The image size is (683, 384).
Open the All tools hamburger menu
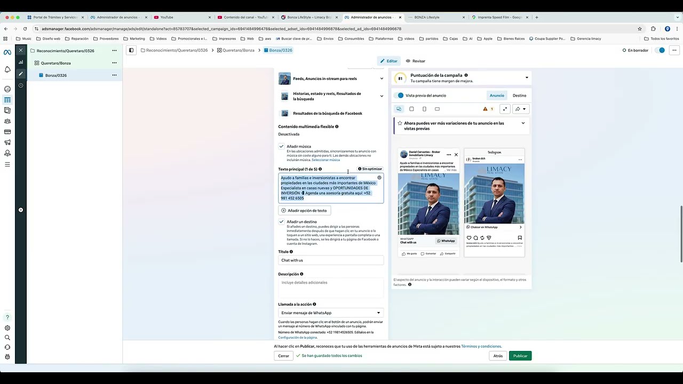pyautogui.click(x=7, y=164)
